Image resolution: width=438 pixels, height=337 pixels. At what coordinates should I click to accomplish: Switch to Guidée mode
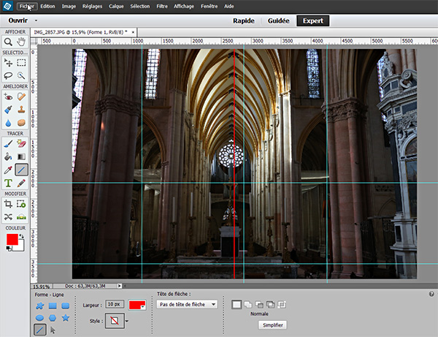coord(279,20)
